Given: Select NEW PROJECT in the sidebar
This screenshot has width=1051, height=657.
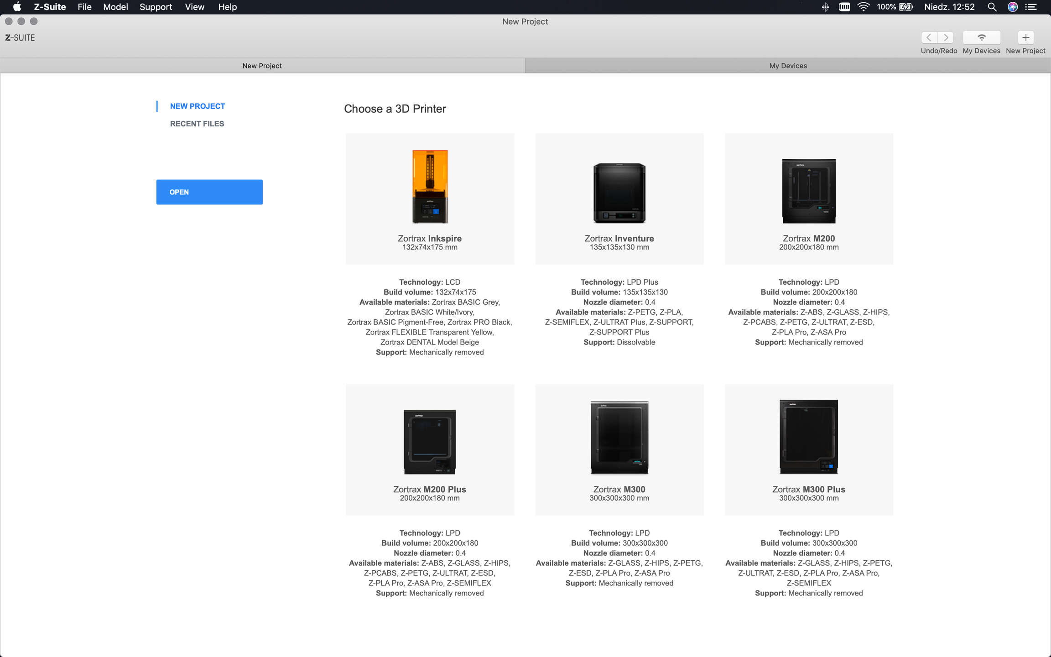Looking at the screenshot, I should point(198,106).
